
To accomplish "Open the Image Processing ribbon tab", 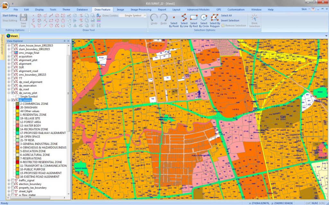I will 141,10.
